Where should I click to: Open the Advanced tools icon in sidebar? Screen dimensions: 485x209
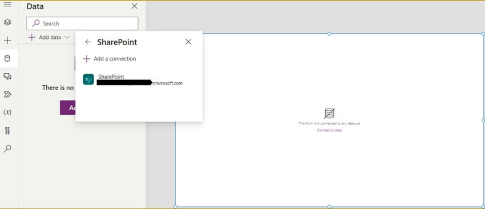point(7,131)
